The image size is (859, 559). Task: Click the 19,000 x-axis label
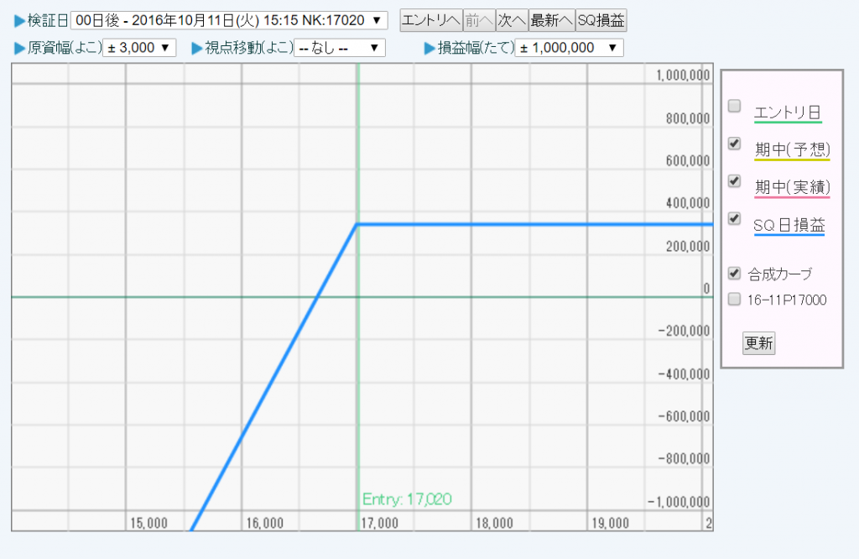611,524
